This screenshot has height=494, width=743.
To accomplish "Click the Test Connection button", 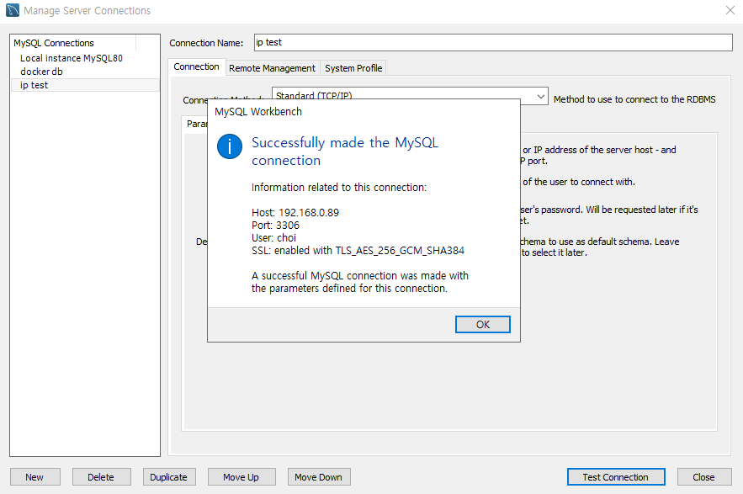I will coord(616,477).
